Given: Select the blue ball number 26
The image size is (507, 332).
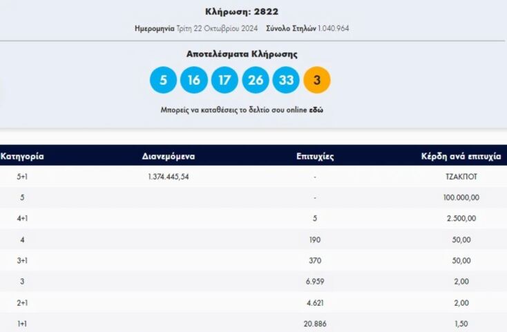Looking at the screenshot, I should coord(256,80).
